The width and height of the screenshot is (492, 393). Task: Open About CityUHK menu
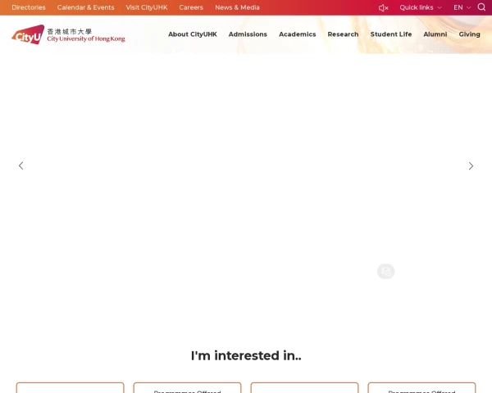click(193, 34)
